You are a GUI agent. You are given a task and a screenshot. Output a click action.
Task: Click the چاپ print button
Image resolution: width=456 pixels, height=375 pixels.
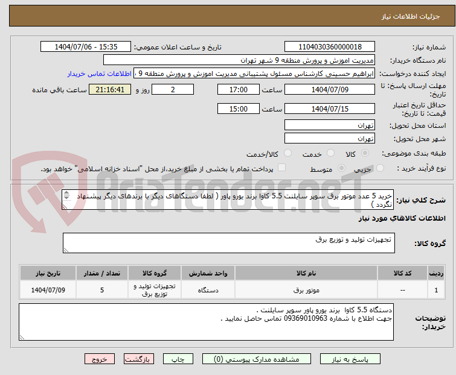click(x=178, y=359)
